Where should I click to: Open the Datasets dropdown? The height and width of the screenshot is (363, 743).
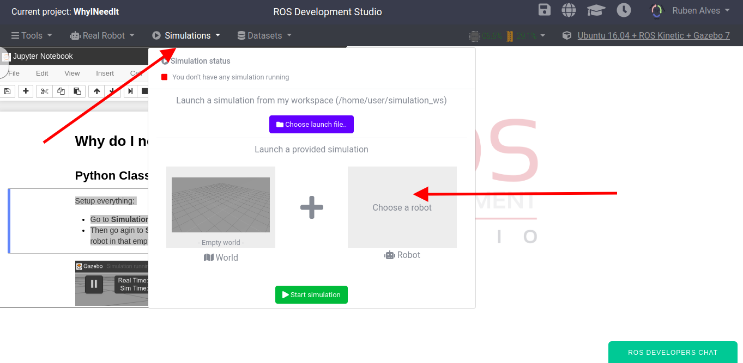pyautogui.click(x=264, y=35)
